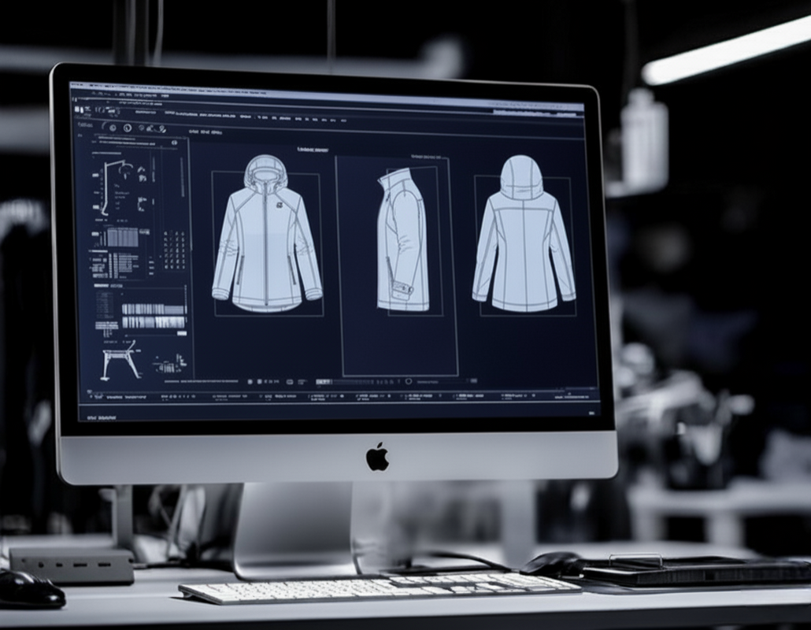Switch to the Fabrics tab at top left
This screenshot has width=811, height=630.
(x=86, y=126)
